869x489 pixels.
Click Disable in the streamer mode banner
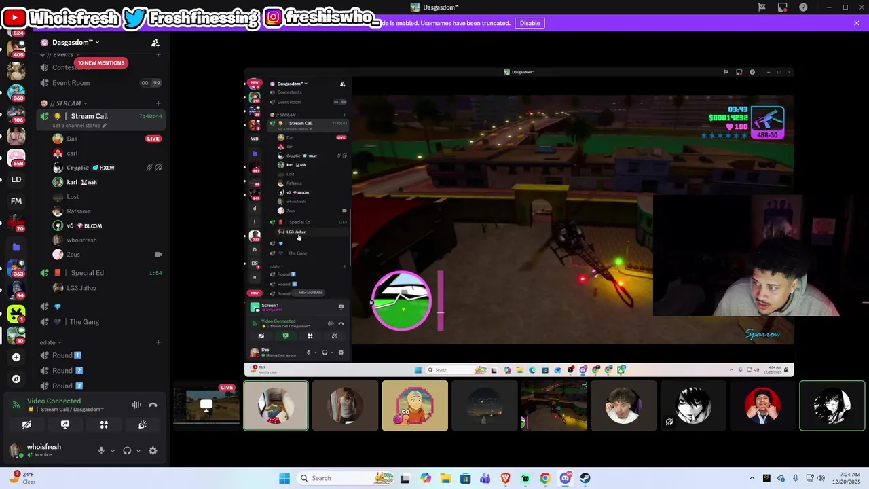pyautogui.click(x=530, y=23)
